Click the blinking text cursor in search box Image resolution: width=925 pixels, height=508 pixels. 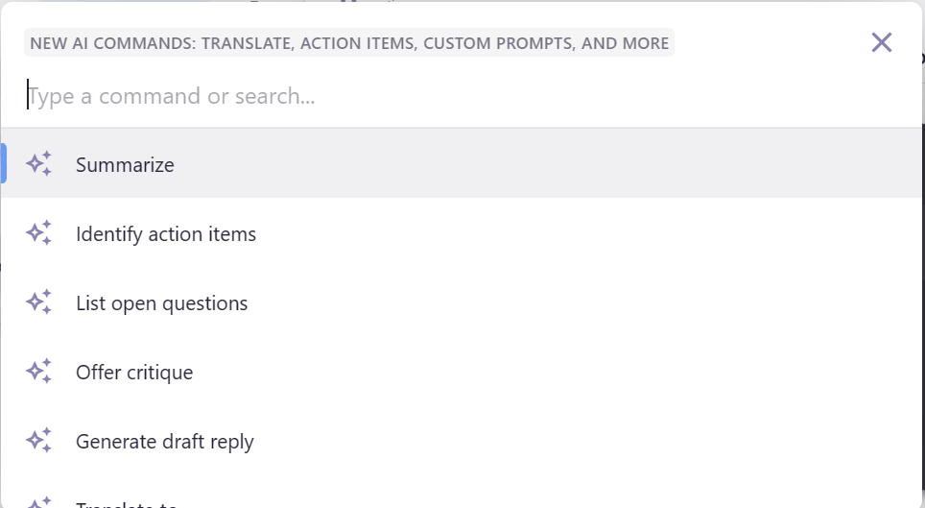tap(28, 95)
